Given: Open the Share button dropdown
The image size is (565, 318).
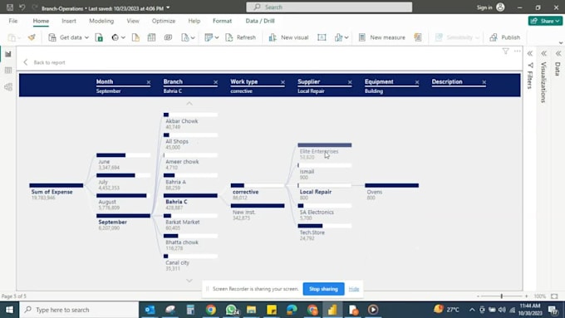Looking at the screenshot, I should pyautogui.click(x=546, y=21).
